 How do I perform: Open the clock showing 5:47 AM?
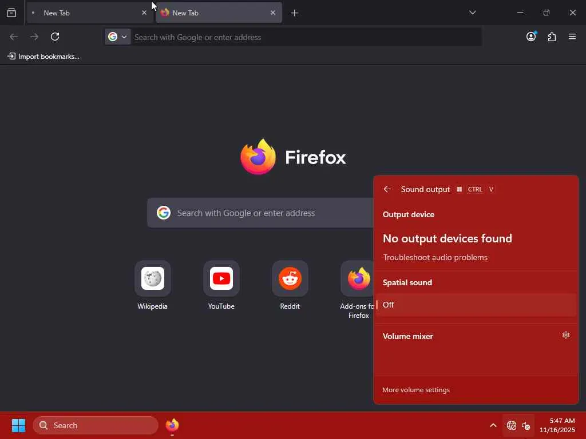tap(557, 425)
